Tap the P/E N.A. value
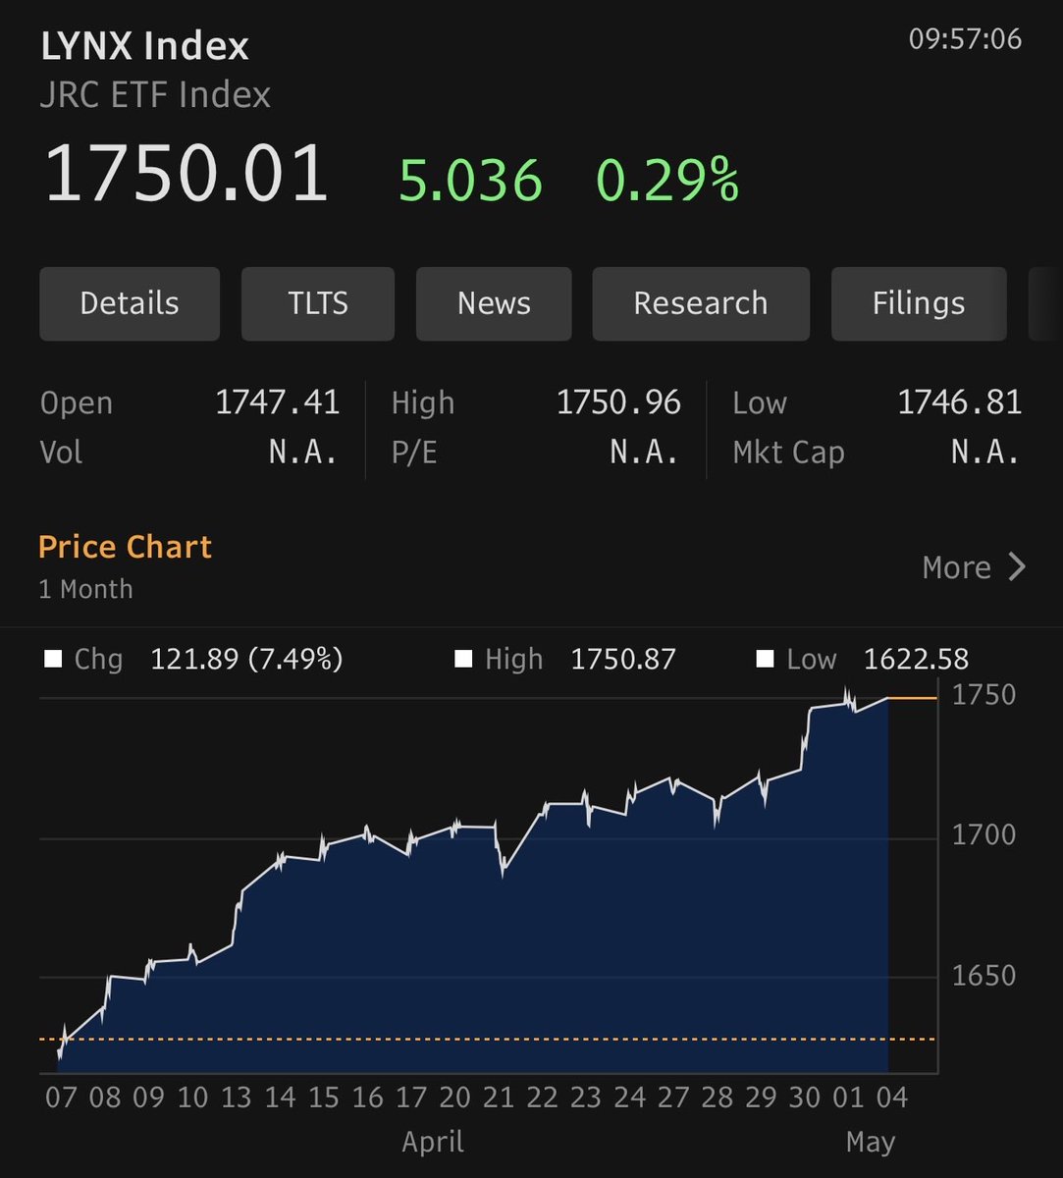 pyautogui.click(x=645, y=453)
